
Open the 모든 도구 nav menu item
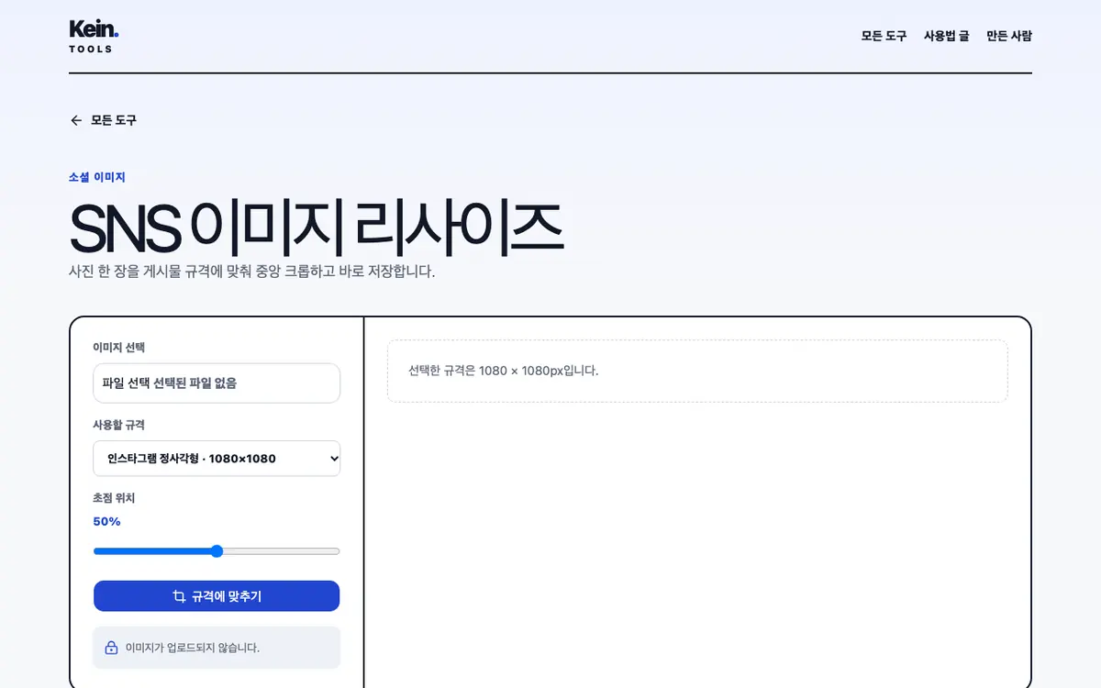[884, 36]
